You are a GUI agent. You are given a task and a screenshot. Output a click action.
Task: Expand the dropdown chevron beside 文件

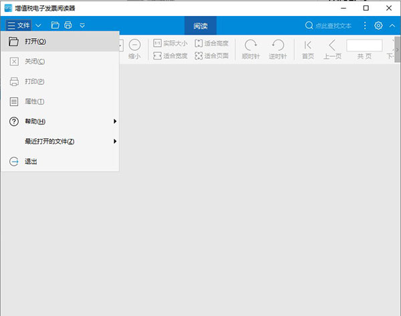click(x=38, y=25)
